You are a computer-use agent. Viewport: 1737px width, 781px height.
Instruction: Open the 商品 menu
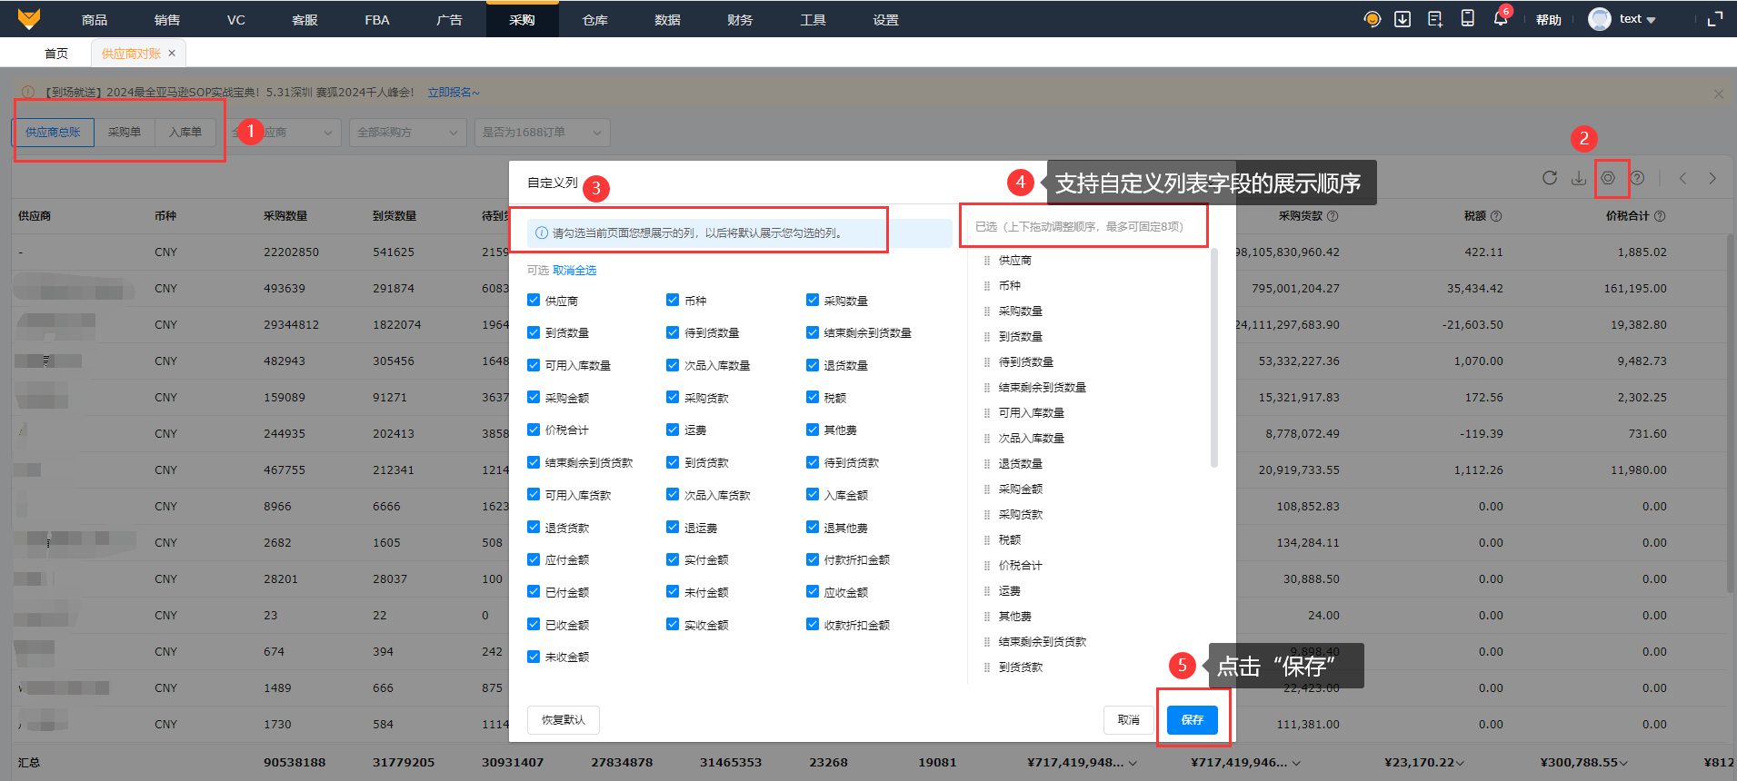95,19
